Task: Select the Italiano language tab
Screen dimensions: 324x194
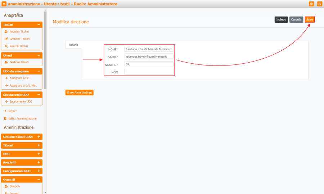Action: pos(73,45)
